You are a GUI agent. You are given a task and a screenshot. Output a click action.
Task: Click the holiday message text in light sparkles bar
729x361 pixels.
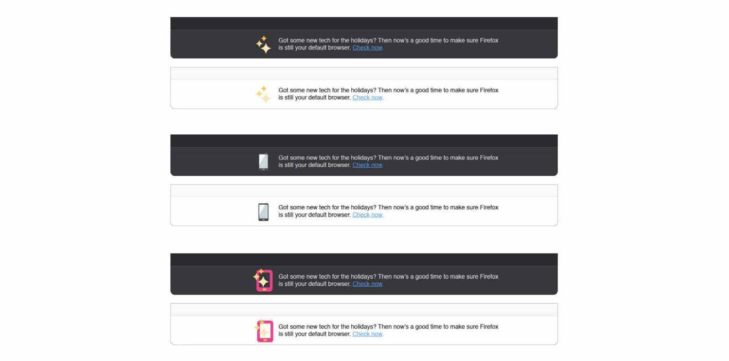point(388,90)
